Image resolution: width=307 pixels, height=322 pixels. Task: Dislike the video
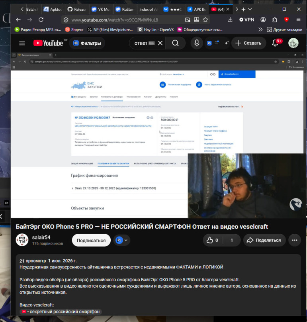pyautogui.click(x=232, y=240)
